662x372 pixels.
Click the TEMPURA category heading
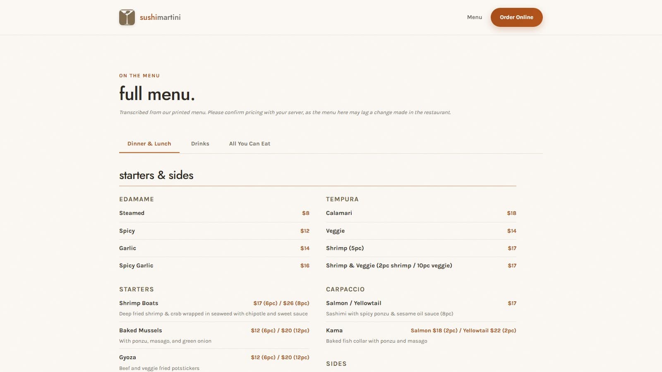342,199
